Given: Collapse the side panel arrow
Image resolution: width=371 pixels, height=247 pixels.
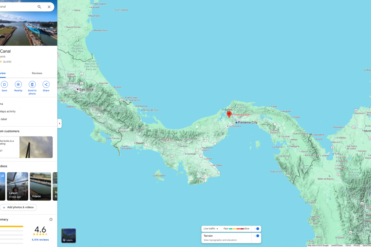Looking at the screenshot, I should [x=59, y=124].
